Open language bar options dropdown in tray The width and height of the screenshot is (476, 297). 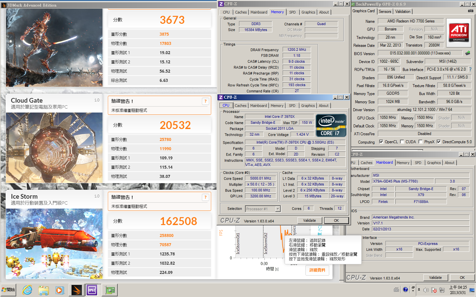(x=413, y=291)
